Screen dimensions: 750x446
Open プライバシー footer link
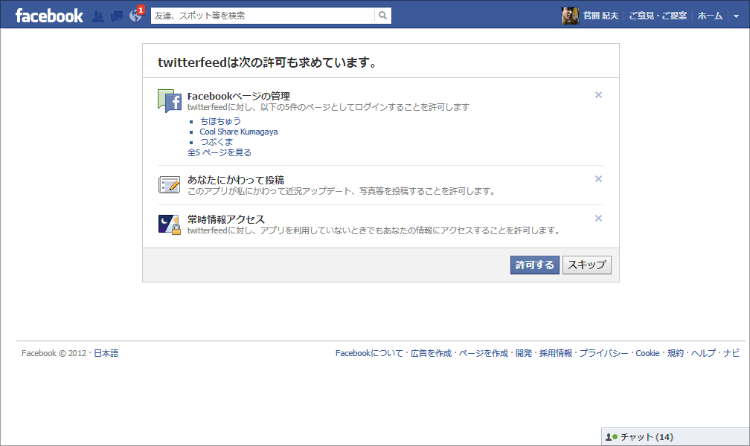(x=603, y=353)
